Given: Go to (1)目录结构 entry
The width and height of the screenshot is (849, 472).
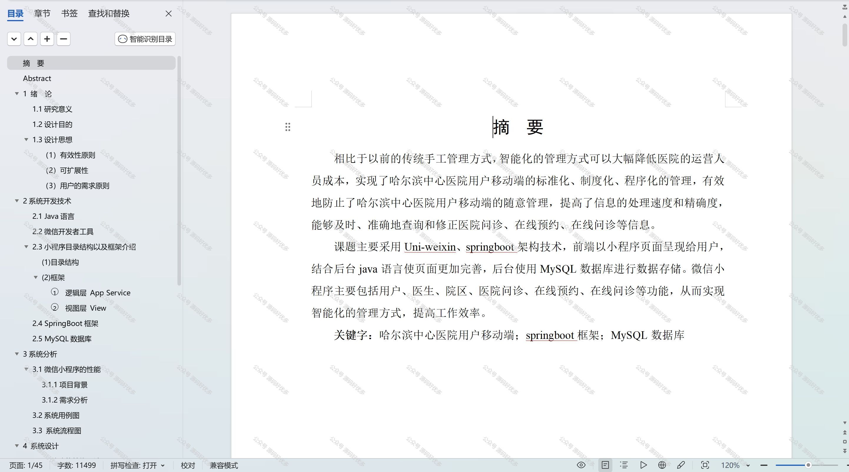Looking at the screenshot, I should (60, 262).
